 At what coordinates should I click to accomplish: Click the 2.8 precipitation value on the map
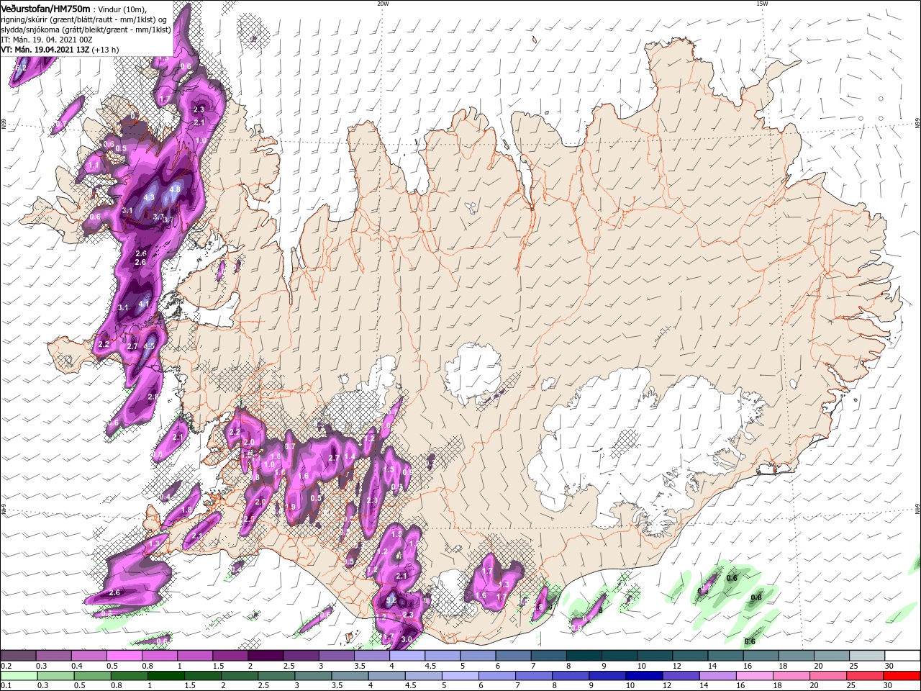153,397
